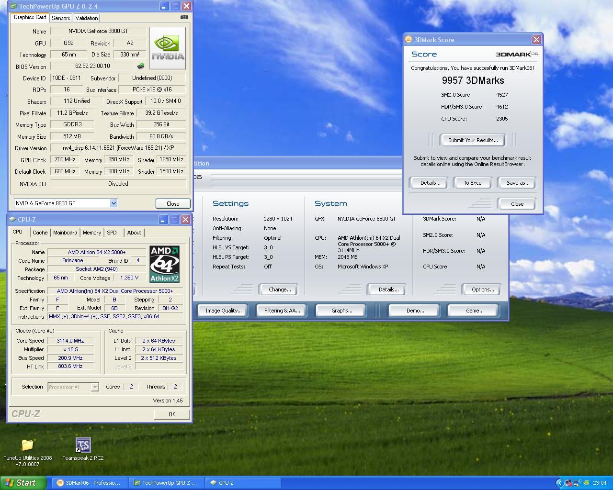The image size is (613, 490).
Task: Open Image Quality... in 3DMark06
Action: tap(223, 311)
